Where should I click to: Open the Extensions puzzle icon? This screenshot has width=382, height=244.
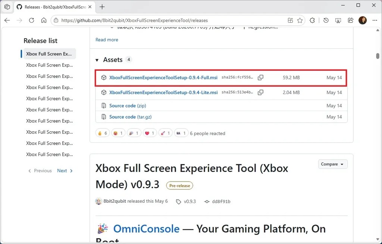(x=312, y=20)
